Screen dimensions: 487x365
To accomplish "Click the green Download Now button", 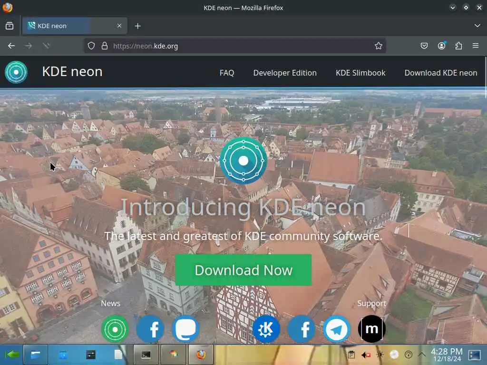I will pos(243,270).
